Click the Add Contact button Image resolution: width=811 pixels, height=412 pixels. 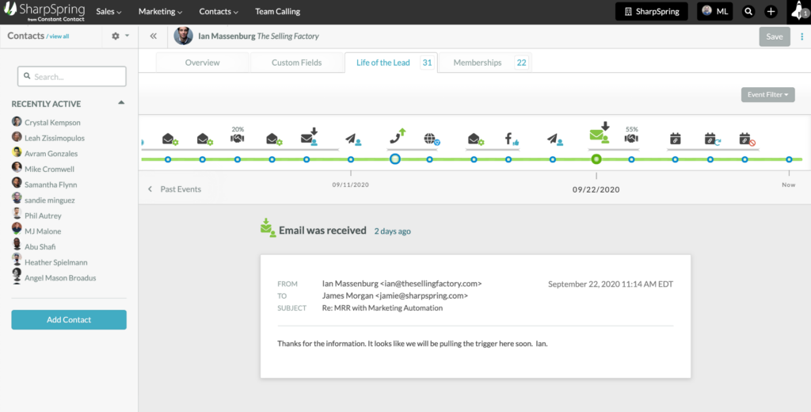[69, 320]
